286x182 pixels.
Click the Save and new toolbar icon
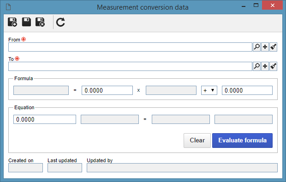pos(12,22)
